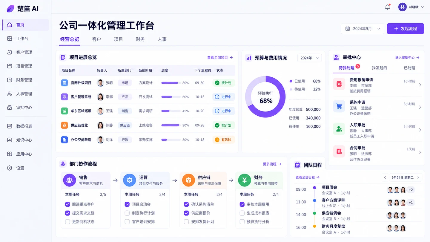
Task: Open 更多流程 link
Action: pyautogui.click(x=272, y=164)
